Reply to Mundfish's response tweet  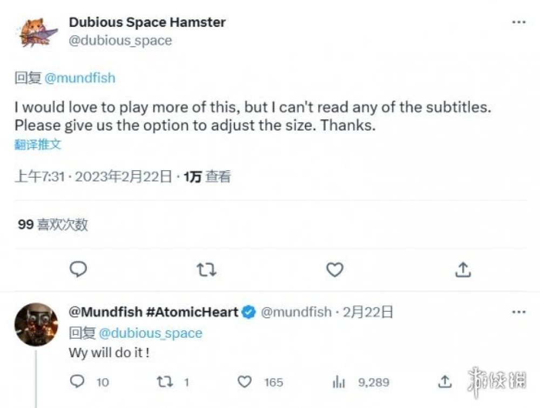(x=78, y=382)
